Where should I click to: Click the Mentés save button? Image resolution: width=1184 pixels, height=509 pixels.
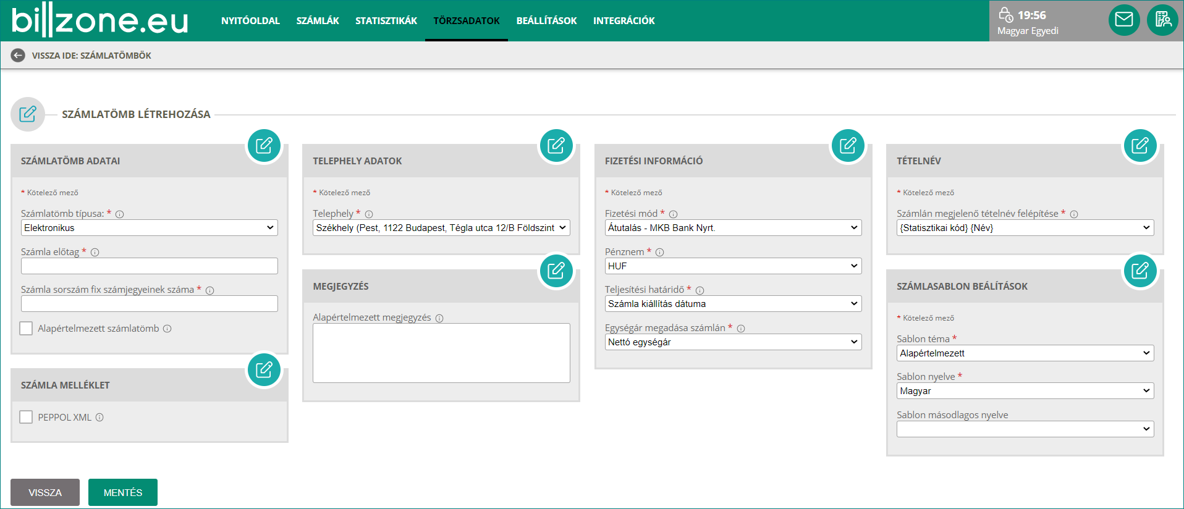[x=123, y=492]
